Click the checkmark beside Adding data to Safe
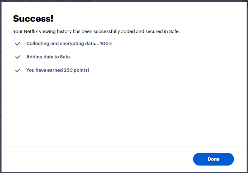This screenshot has width=248, height=173. (x=18, y=57)
